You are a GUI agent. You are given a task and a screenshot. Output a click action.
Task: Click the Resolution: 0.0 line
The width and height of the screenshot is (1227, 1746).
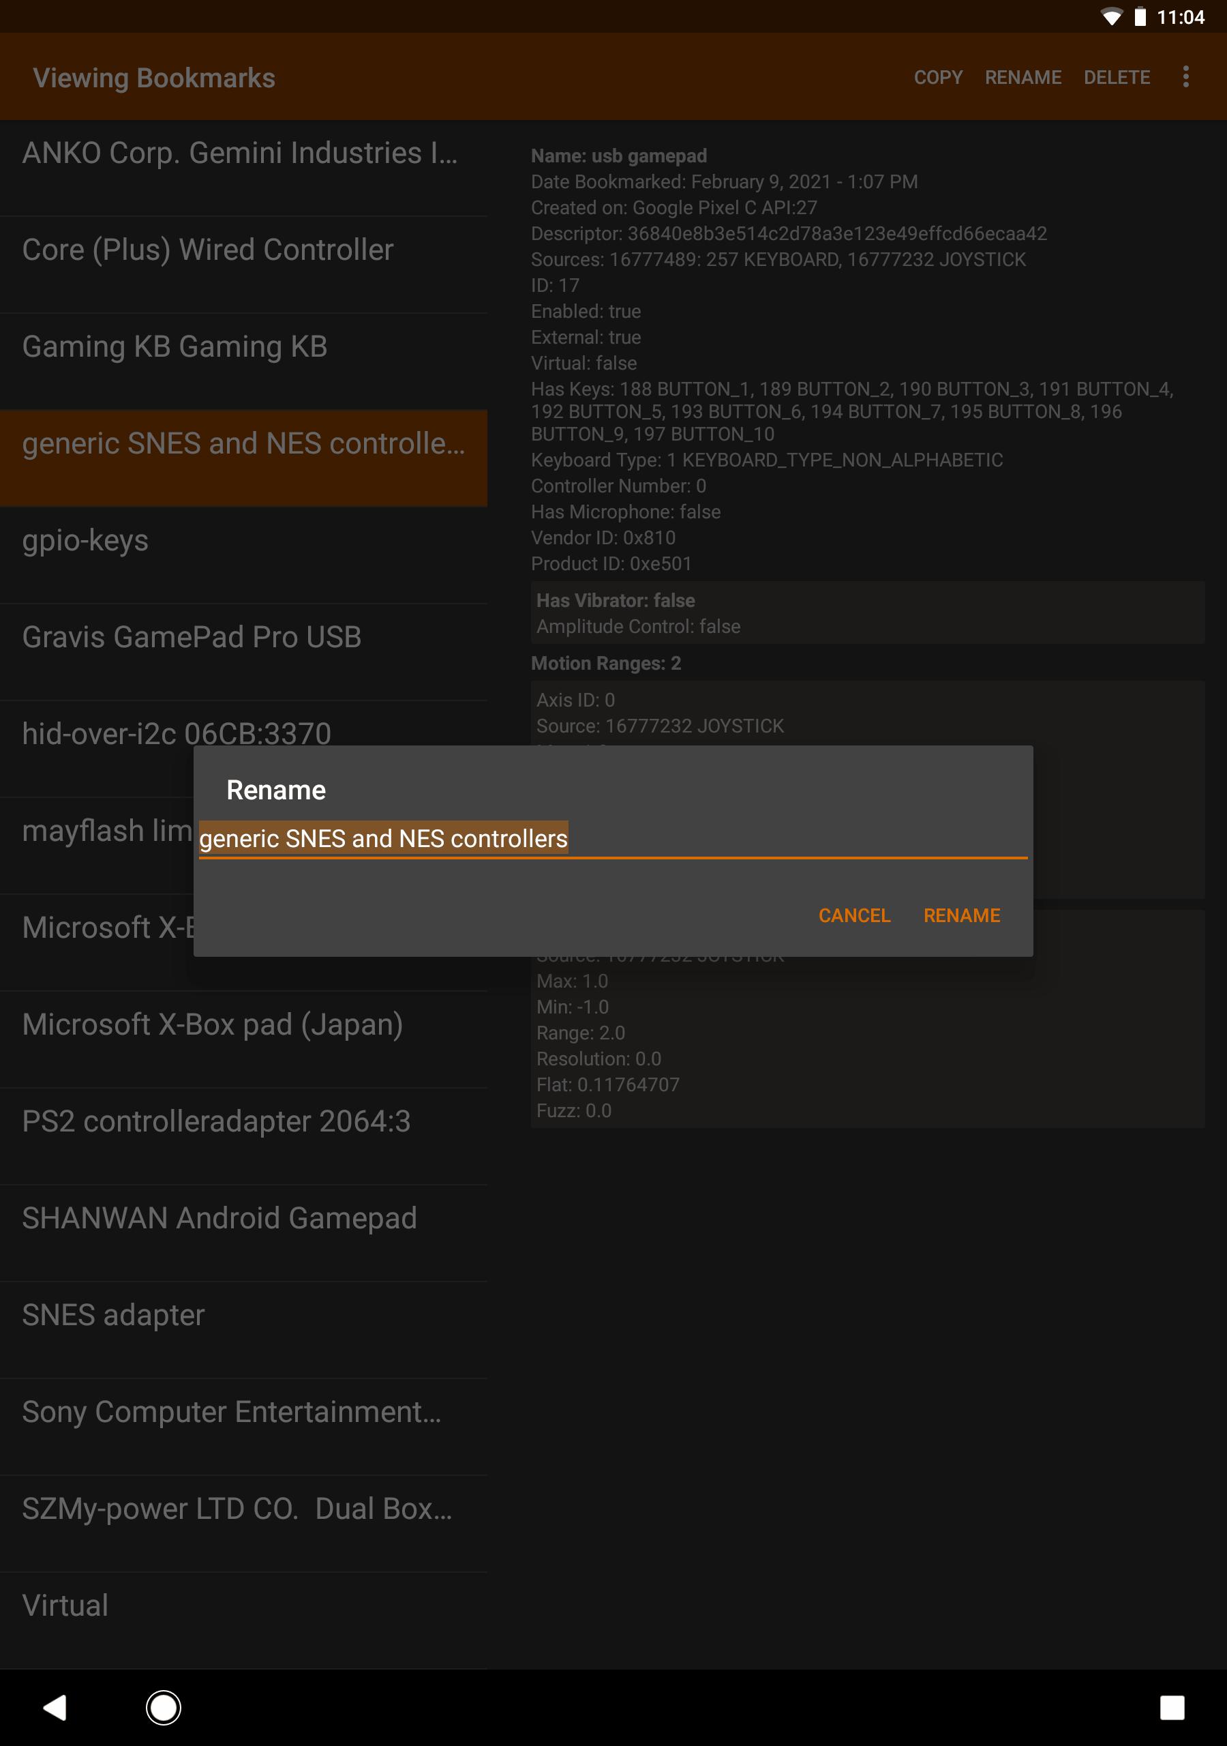(x=599, y=1059)
